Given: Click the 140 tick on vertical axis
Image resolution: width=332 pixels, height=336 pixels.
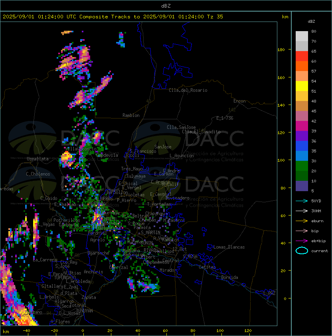Looking at the screenshot, I should [281, 105].
